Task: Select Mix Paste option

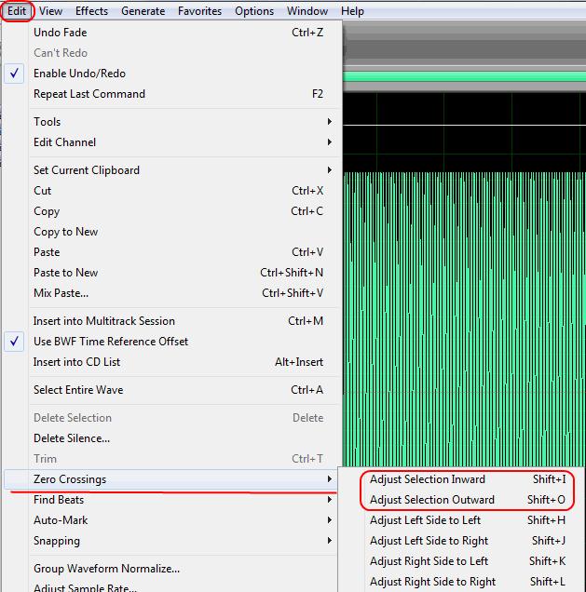Action: 61,293
